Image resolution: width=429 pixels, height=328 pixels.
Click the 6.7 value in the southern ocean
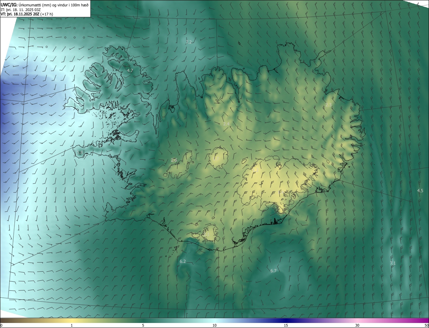coord(273,271)
